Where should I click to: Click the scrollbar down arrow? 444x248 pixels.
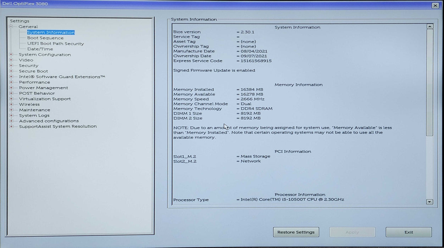point(429,202)
